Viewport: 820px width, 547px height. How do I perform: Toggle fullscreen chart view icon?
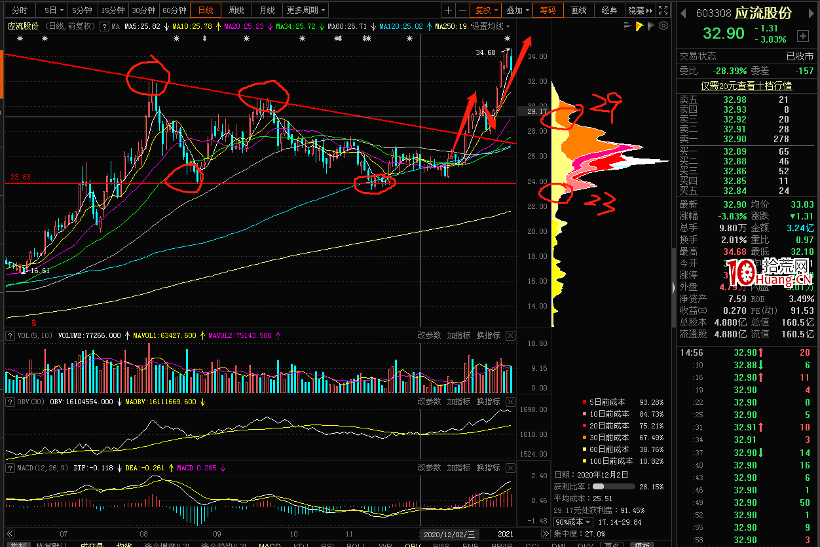click(x=663, y=10)
